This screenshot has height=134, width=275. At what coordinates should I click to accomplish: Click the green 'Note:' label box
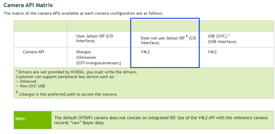(33, 120)
